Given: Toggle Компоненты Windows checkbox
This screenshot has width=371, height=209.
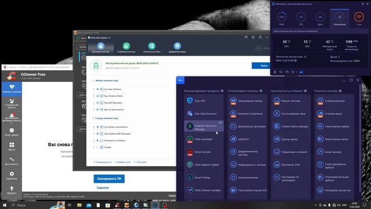Looking at the screenshot, I should 97,140.
